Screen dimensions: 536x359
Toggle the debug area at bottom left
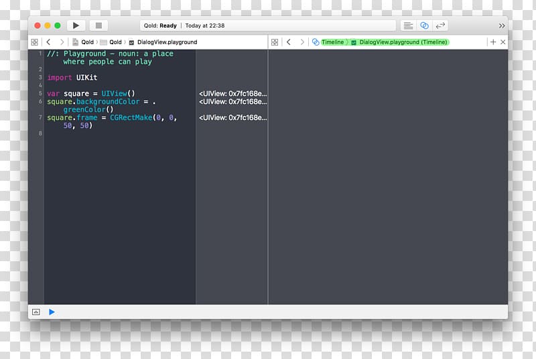point(36,312)
